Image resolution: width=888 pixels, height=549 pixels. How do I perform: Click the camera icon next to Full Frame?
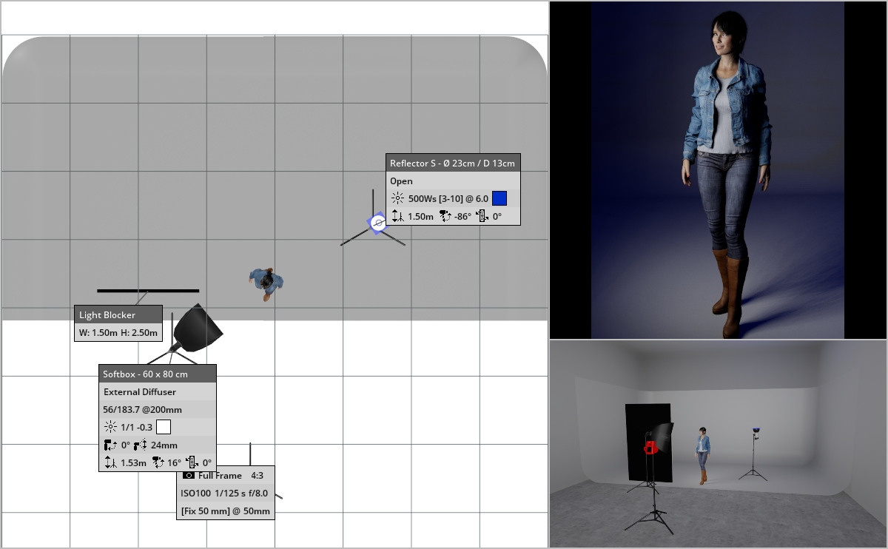[189, 475]
